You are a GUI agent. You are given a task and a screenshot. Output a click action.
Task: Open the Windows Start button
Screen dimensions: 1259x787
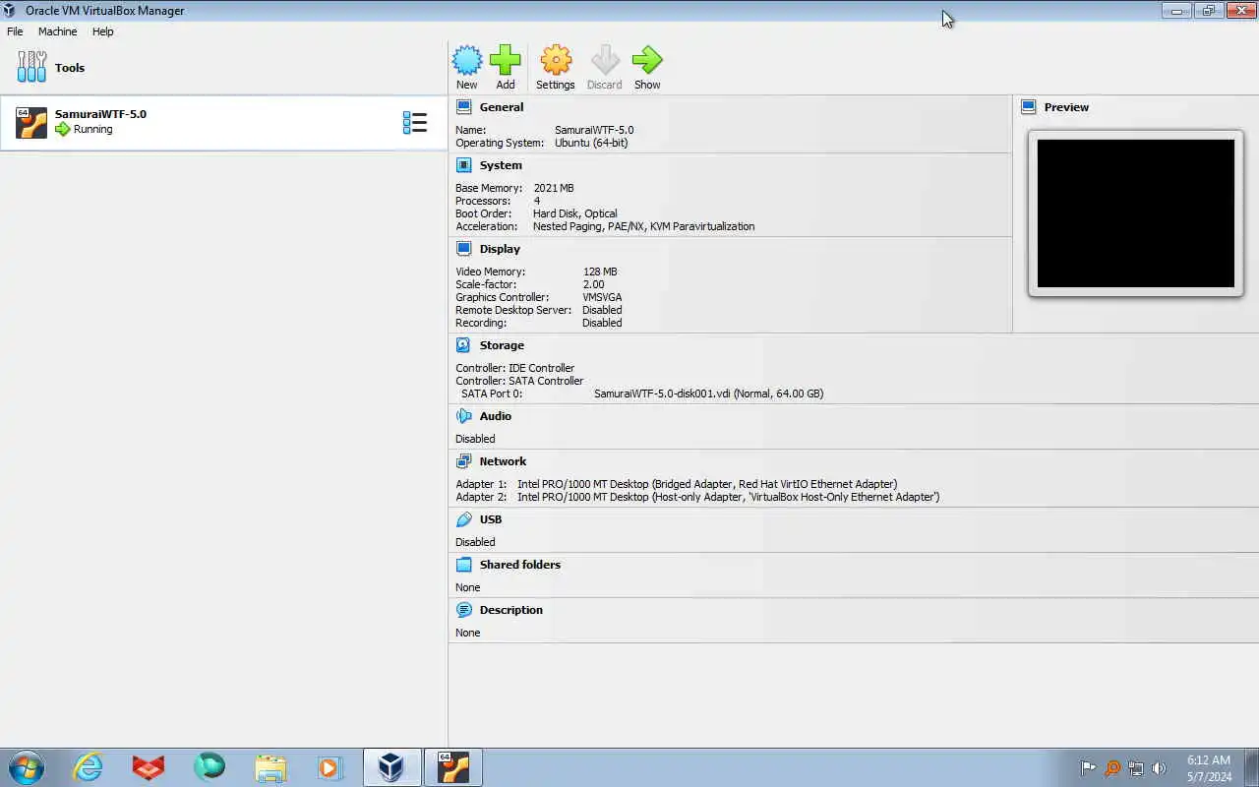tap(27, 767)
